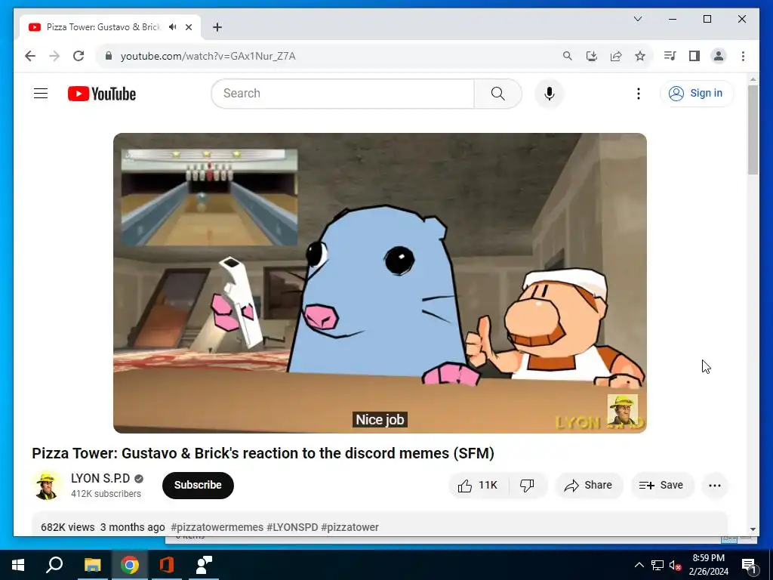Open the notification center icon

(x=749, y=565)
